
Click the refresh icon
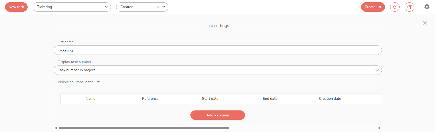(x=395, y=7)
